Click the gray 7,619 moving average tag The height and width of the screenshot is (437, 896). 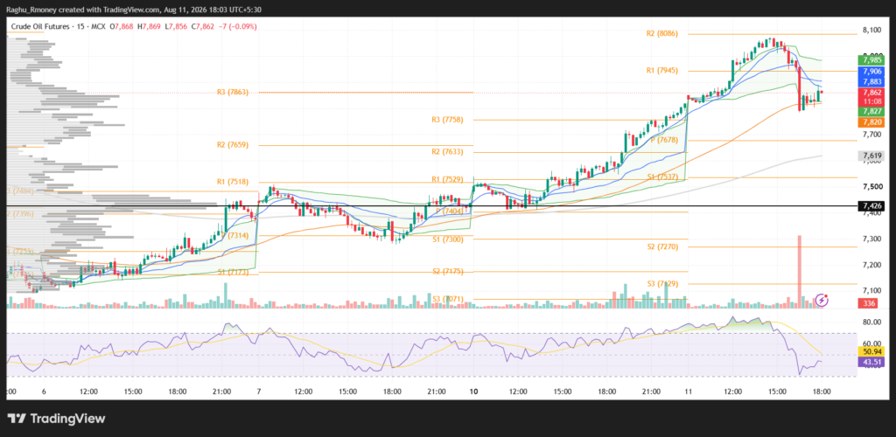(x=872, y=156)
